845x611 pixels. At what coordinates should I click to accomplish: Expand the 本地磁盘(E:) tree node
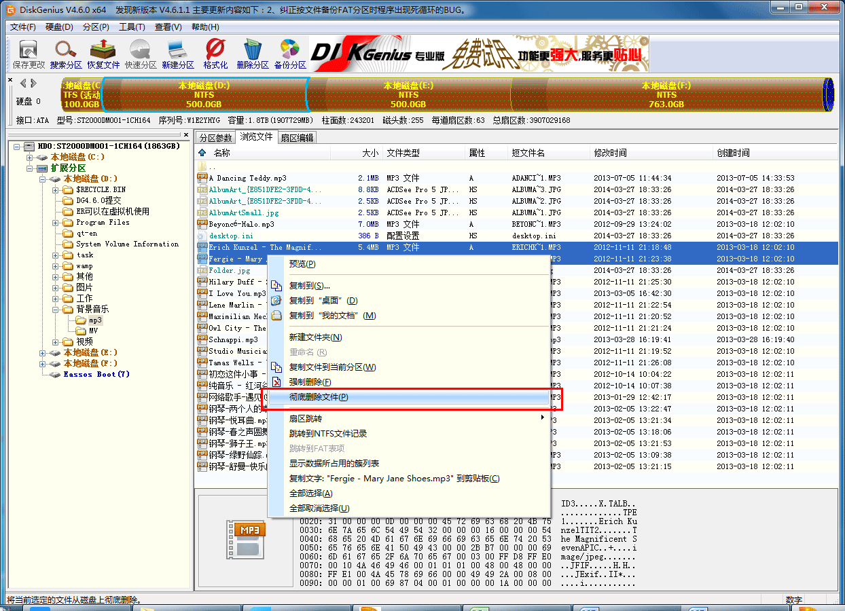(x=42, y=352)
